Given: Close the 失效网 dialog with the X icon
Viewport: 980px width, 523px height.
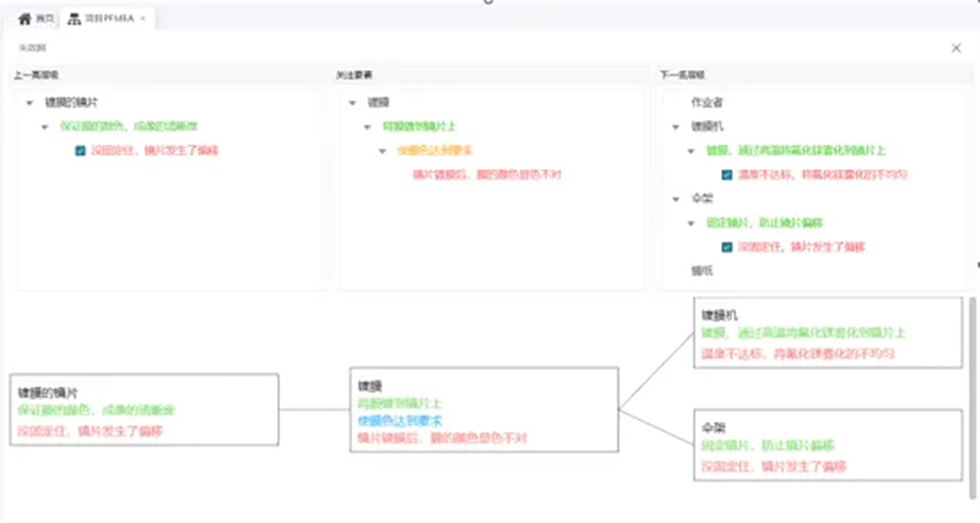Looking at the screenshot, I should 956,47.
